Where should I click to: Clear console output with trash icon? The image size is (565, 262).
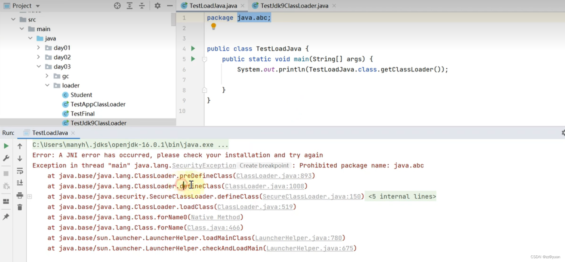click(20, 207)
